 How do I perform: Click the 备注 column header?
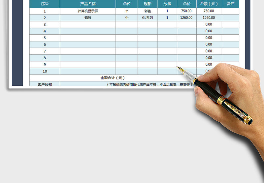click(230, 4)
